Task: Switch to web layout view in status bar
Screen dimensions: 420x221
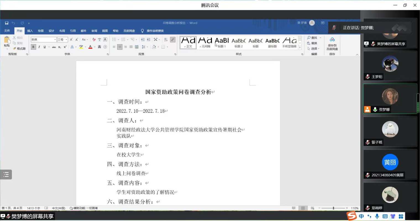Action: click(313, 208)
